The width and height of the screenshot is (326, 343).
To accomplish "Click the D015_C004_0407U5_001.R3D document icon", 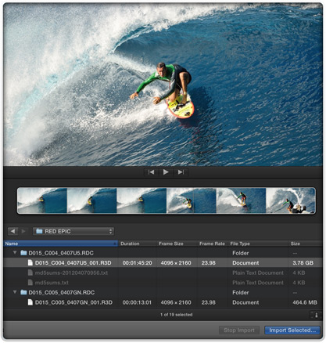I will tap(30, 263).
